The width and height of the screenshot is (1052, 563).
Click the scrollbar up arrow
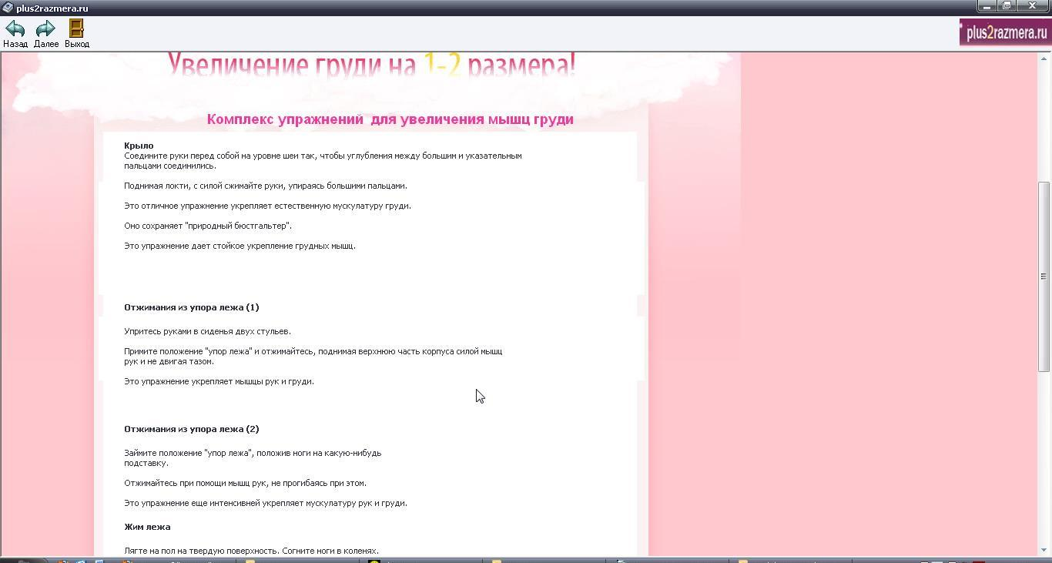coord(1044,59)
